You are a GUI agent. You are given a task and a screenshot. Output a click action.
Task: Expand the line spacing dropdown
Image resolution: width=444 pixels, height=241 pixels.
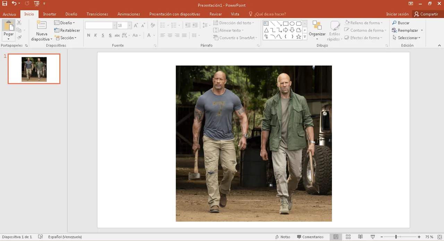coord(210,25)
